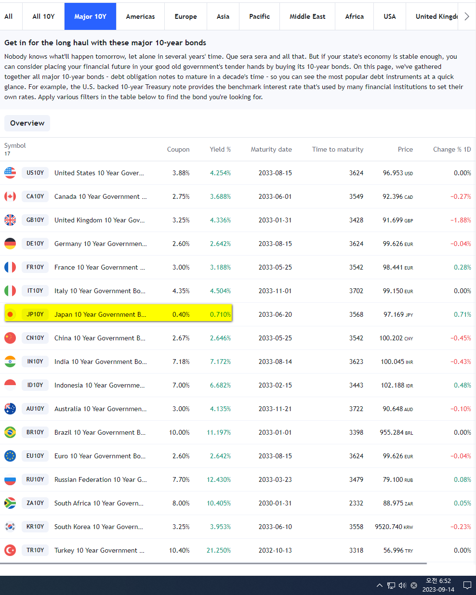
Task: Click the tray icon left of clock
Action: coord(414,585)
